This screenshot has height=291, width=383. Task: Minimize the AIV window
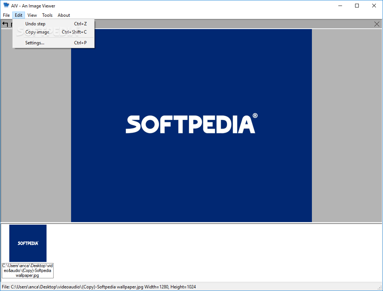[x=340, y=6]
